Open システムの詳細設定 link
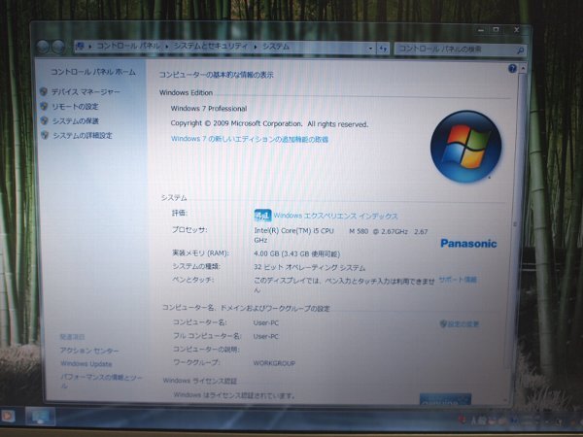The width and height of the screenshot is (583, 437). click(x=83, y=136)
